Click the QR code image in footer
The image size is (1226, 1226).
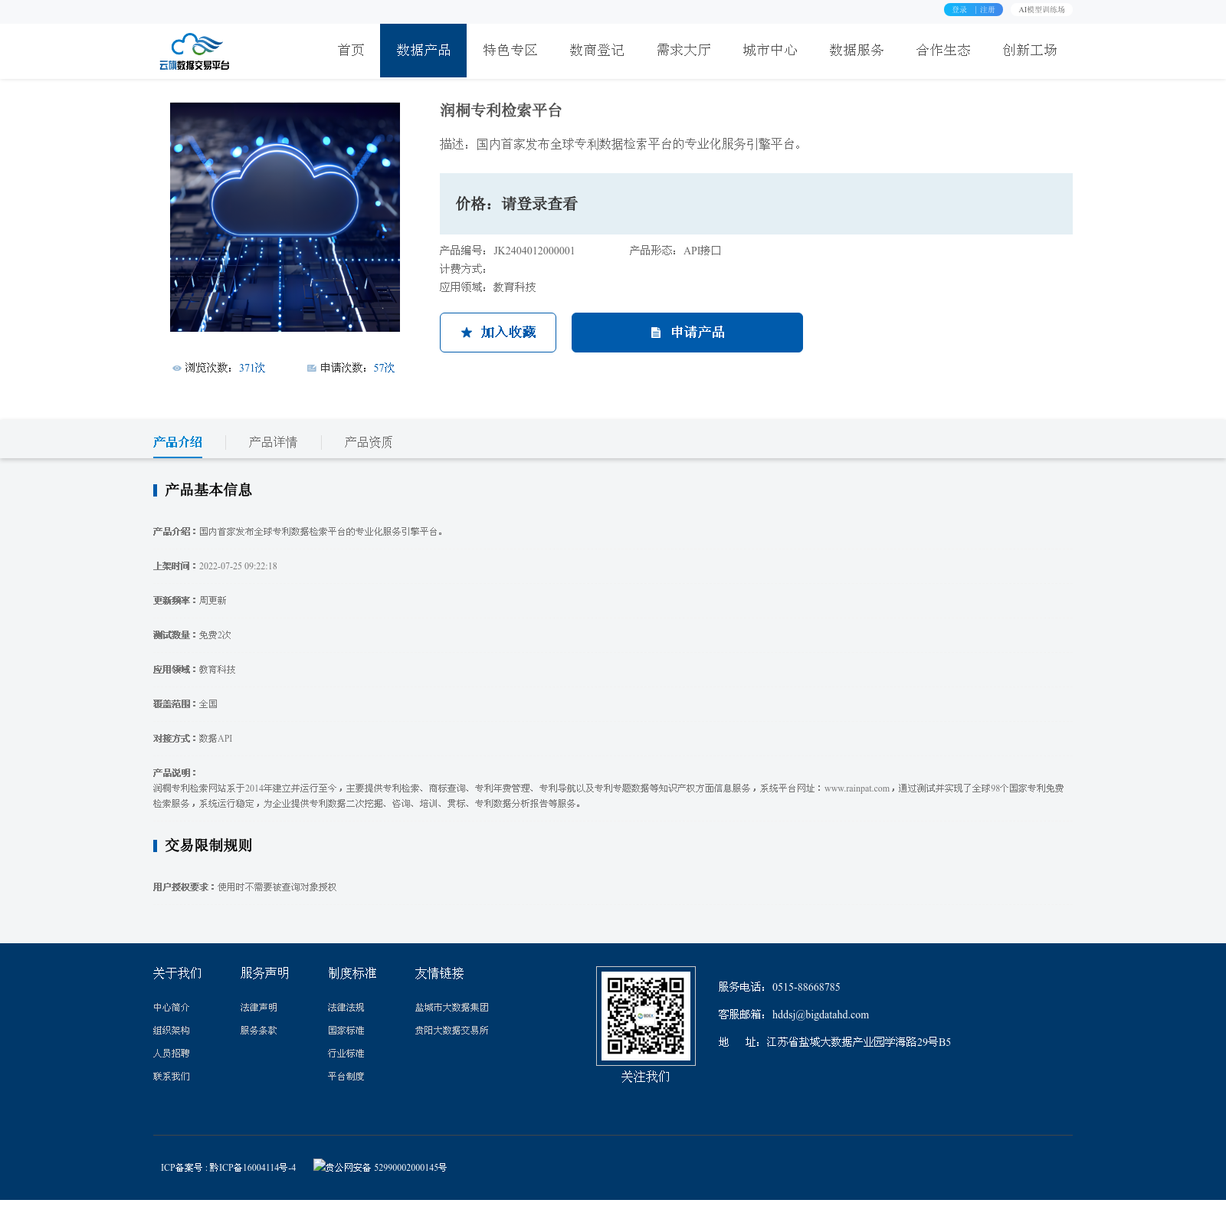(x=646, y=1016)
